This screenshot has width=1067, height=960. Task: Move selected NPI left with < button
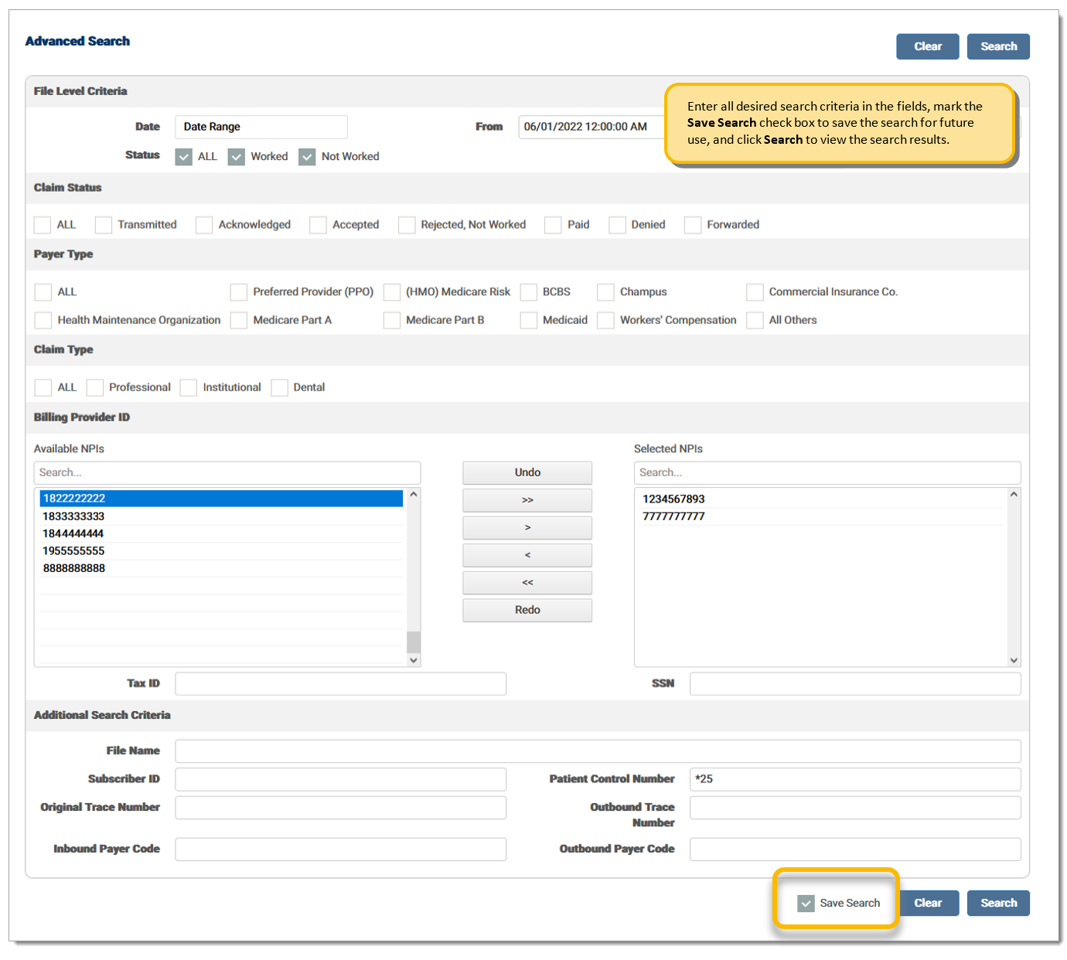pyautogui.click(x=527, y=555)
